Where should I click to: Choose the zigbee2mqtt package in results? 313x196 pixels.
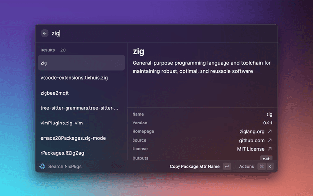point(81,93)
